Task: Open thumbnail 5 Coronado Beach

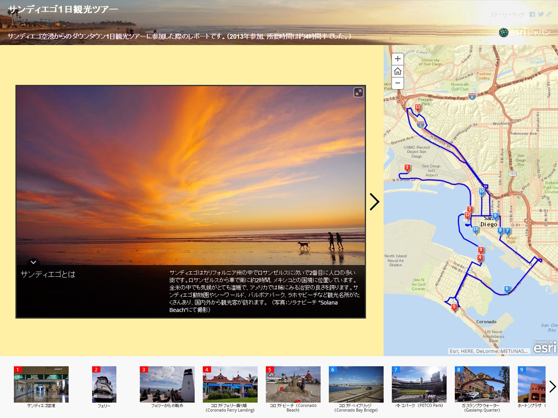Action: (293, 384)
